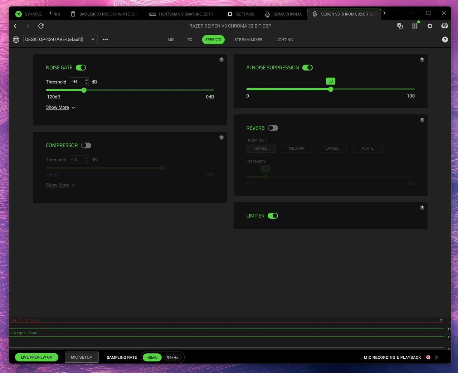Go back with the back arrow

15,26
